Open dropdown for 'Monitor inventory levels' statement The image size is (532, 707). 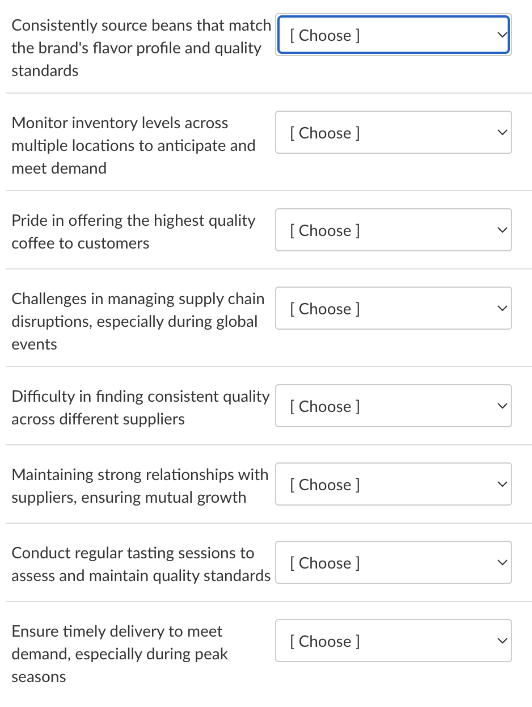(x=393, y=133)
